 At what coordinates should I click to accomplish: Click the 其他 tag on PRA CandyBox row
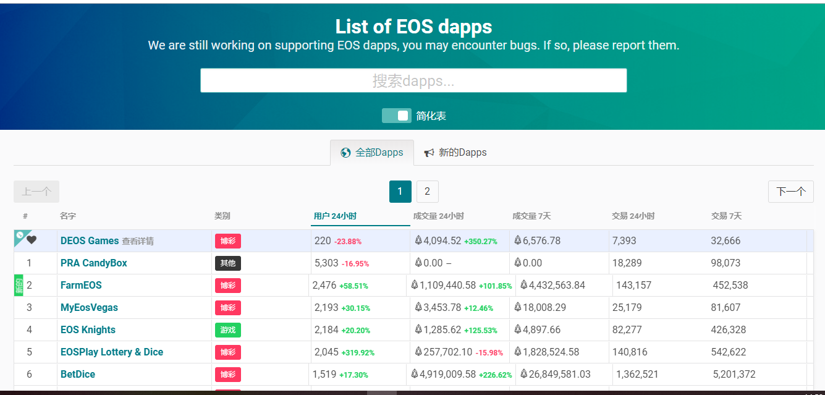(x=228, y=263)
